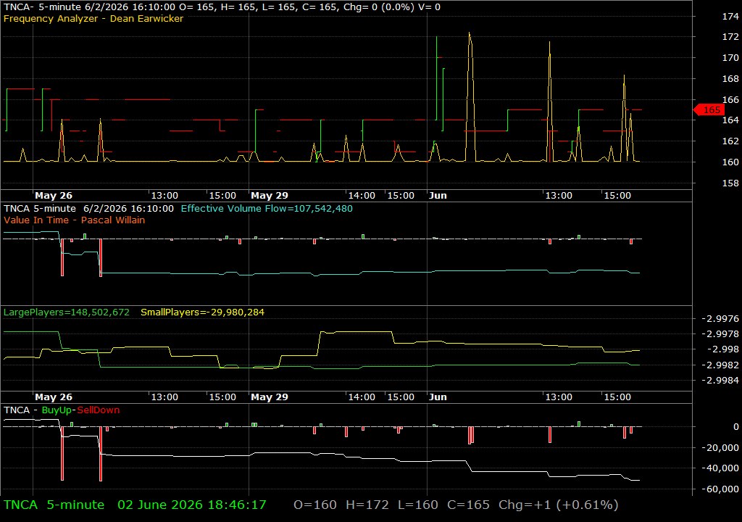Click the 174 price scale value

coord(730,17)
